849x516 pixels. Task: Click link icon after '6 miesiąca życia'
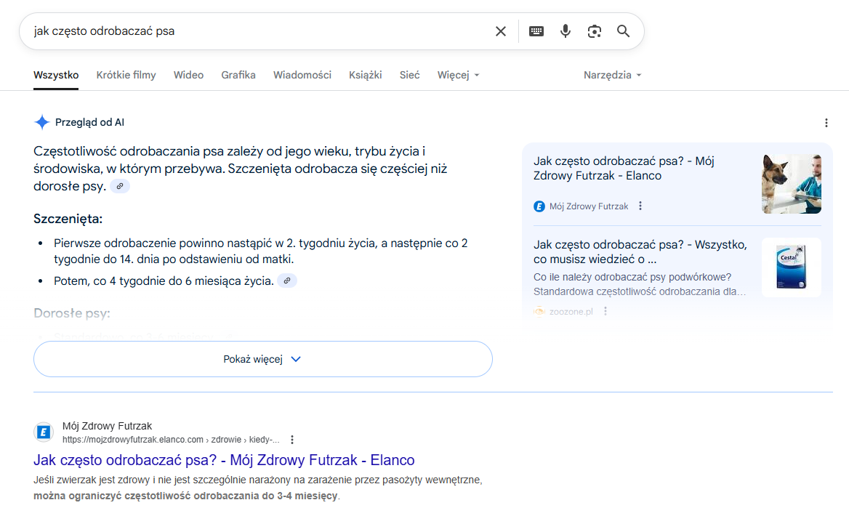point(287,281)
